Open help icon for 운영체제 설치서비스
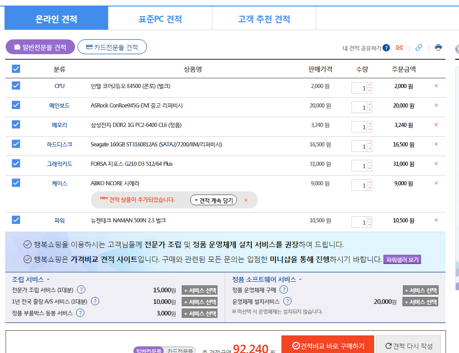Viewport: 459px width, 353px height. click(x=287, y=302)
